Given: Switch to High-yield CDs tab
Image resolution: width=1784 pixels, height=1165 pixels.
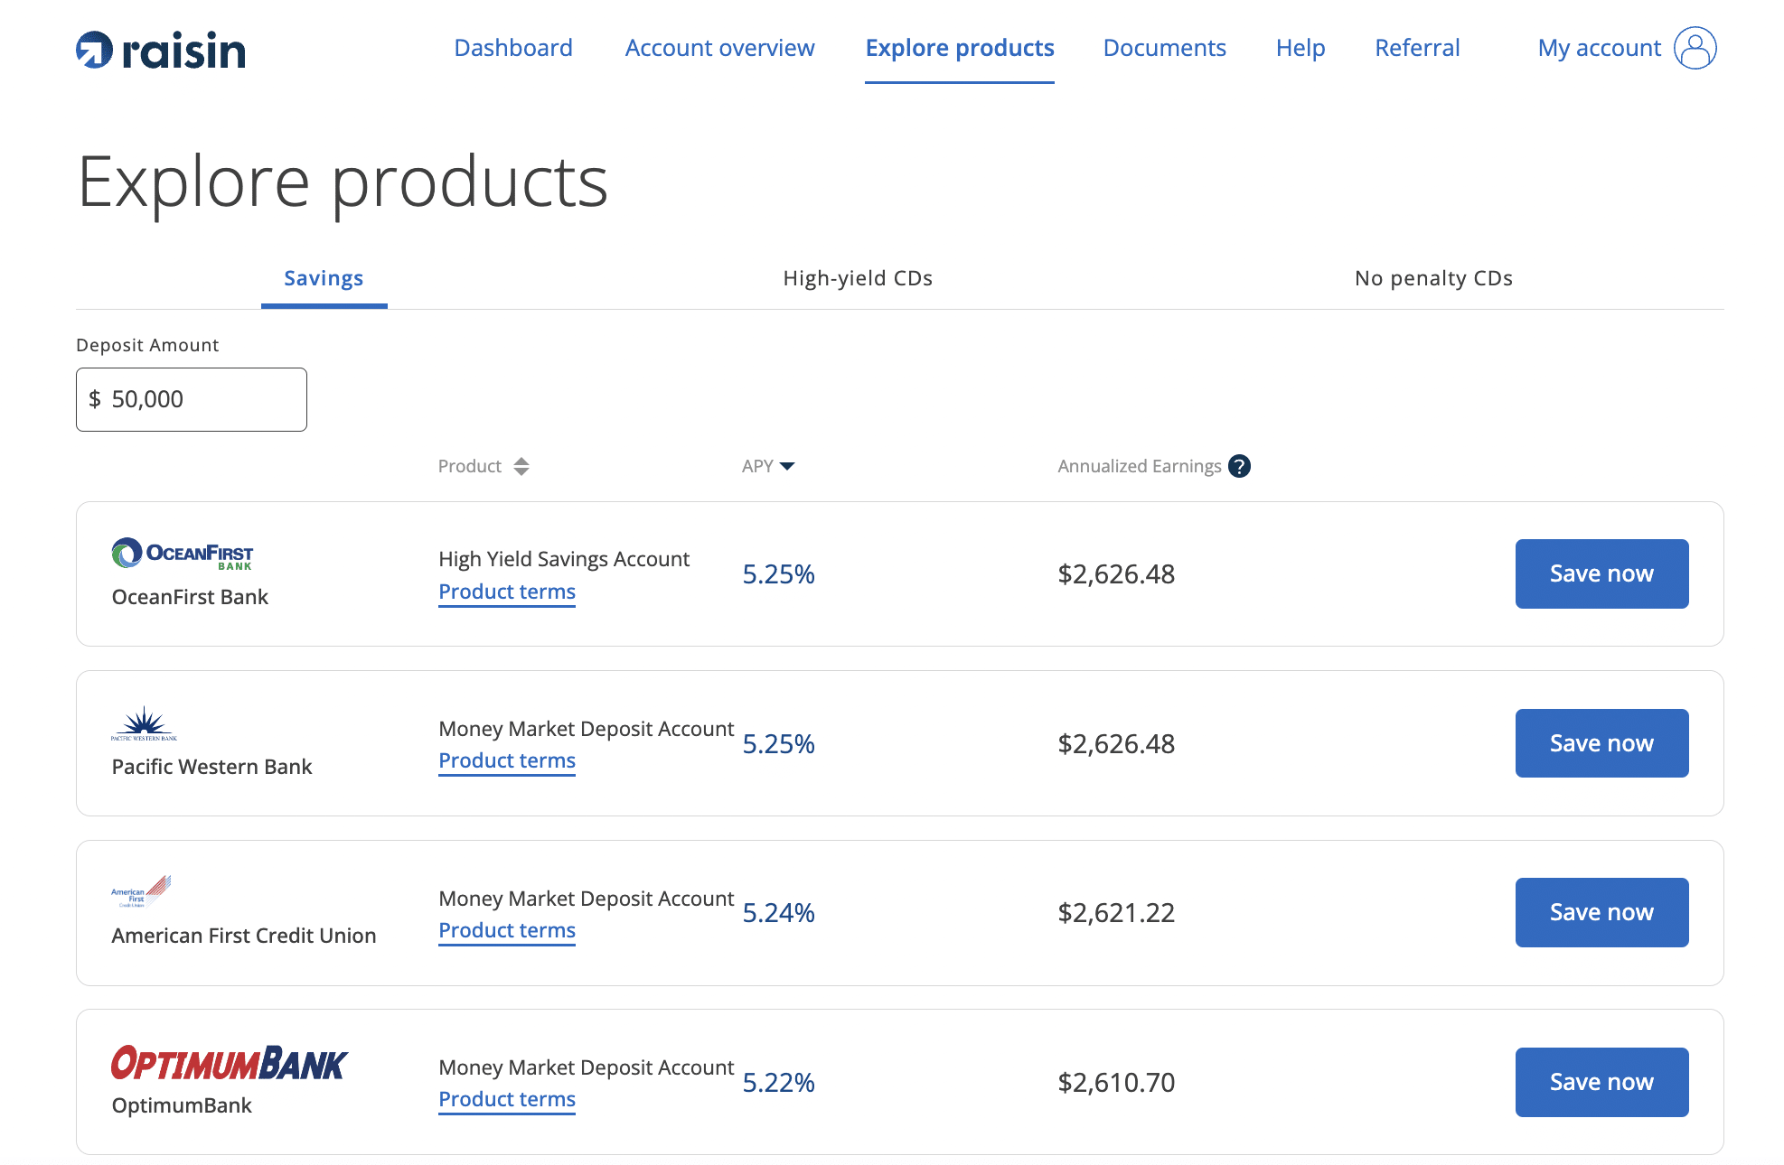Looking at the screenshot, I should click(x=858, y=278).
